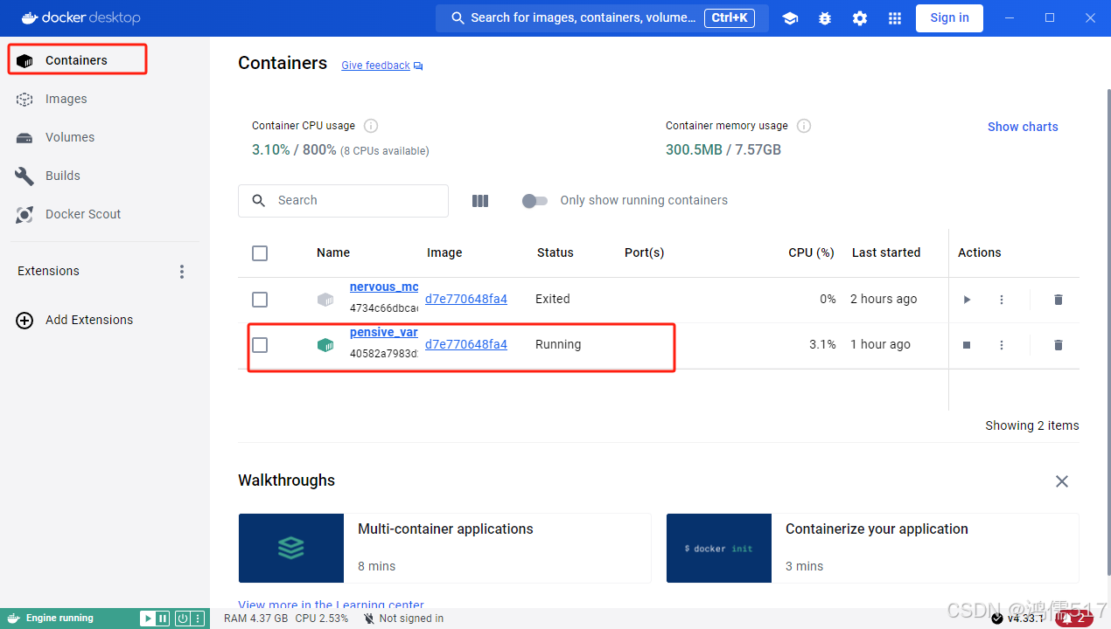Tick the select-all checkbox in table header
This screenshot has width=1111, height=629.
pos(260,253)
